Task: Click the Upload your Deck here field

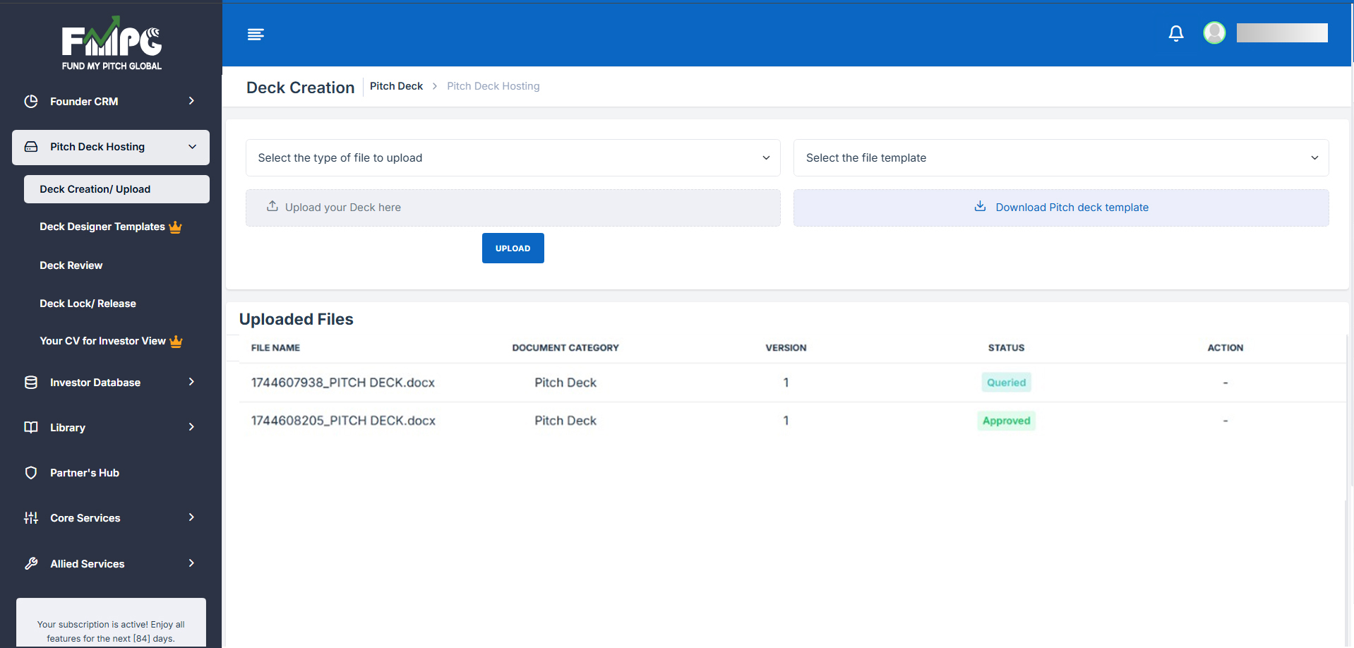Action: (x=513, y=208)
